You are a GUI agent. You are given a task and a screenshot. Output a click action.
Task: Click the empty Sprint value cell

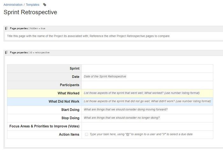click(147, 68)
